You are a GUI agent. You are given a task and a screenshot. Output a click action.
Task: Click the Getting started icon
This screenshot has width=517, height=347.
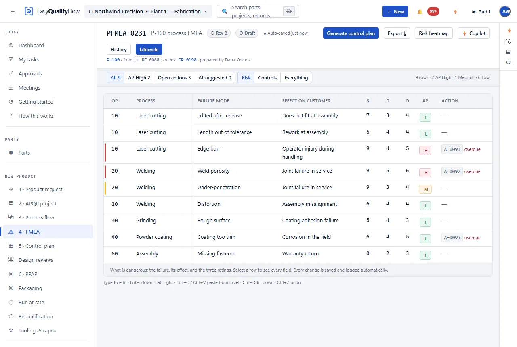point(11,102)
